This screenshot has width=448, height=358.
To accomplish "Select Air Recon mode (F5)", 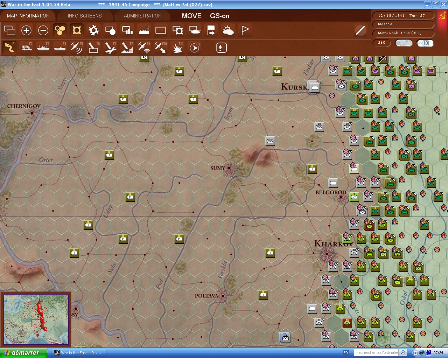I will [x=77, y=48].
